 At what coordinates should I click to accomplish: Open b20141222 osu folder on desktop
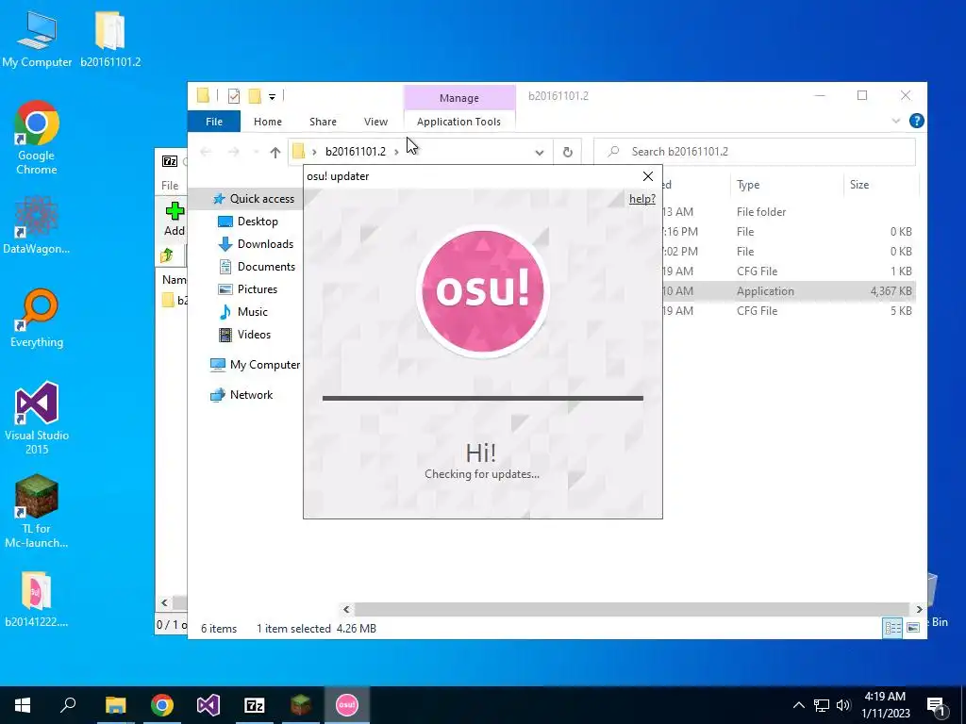point(37,599)
